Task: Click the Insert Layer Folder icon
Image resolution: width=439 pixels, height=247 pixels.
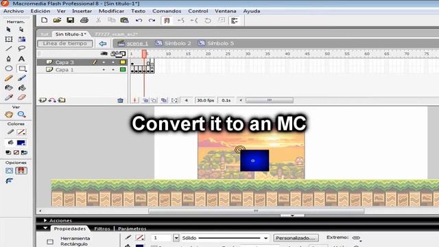Action: (62, 100)
